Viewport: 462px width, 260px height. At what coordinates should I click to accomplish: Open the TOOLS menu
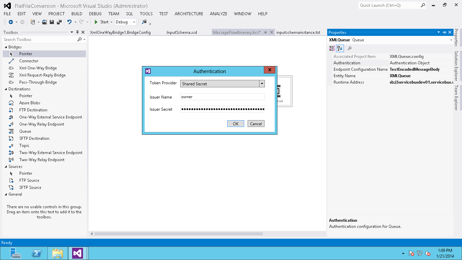point(146,14)
